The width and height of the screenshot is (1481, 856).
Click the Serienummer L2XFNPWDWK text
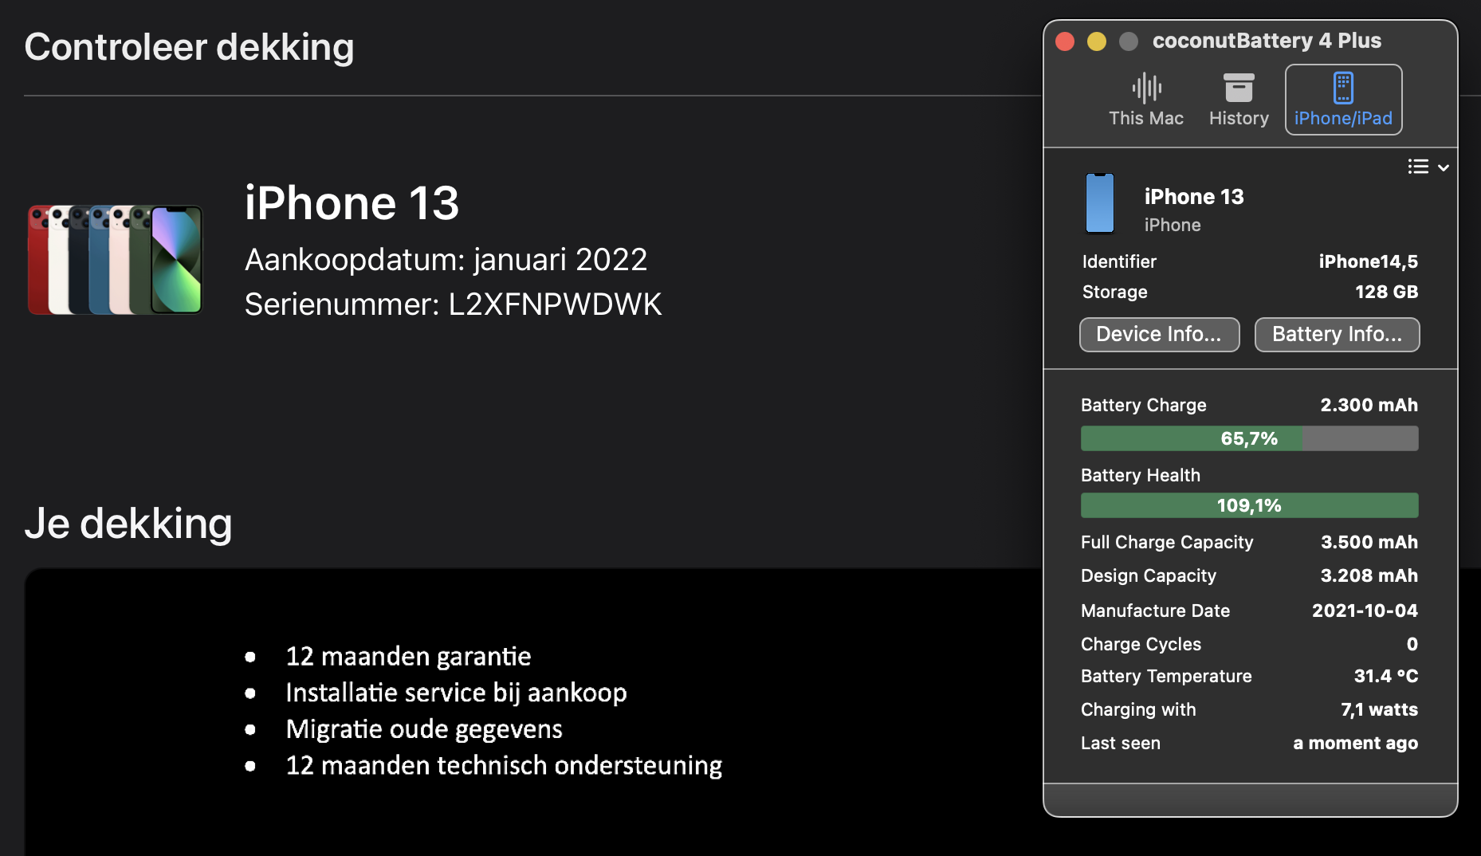[453, 304]
